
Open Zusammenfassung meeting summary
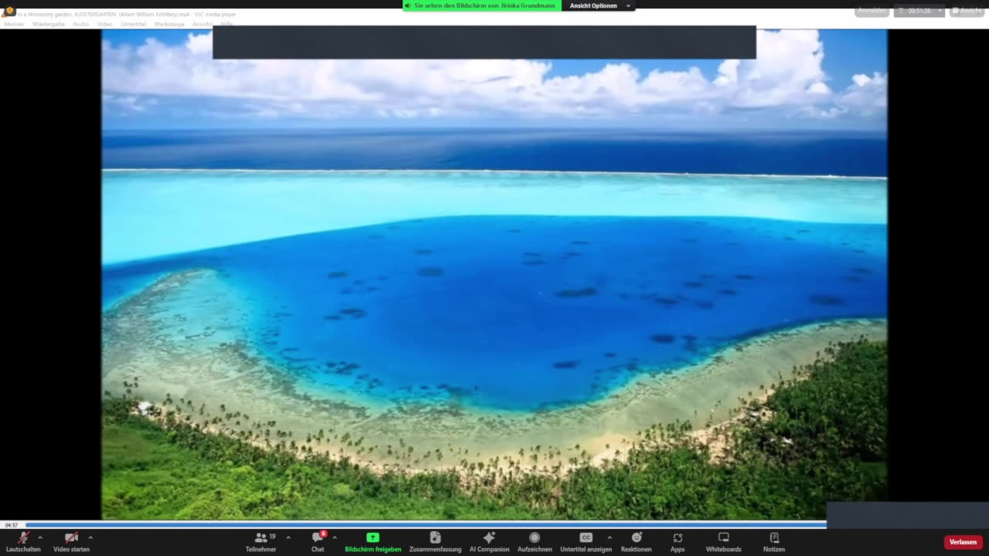(435, 542)
